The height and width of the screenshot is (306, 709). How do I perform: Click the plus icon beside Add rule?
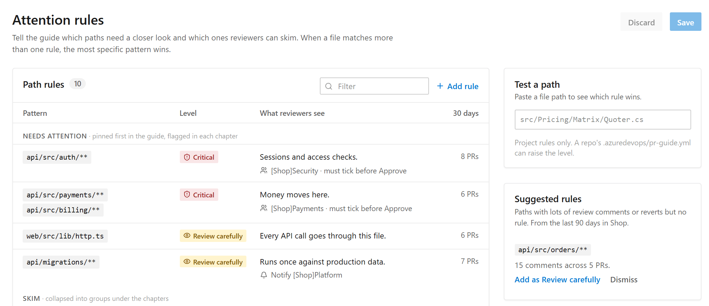pos(440,86)
